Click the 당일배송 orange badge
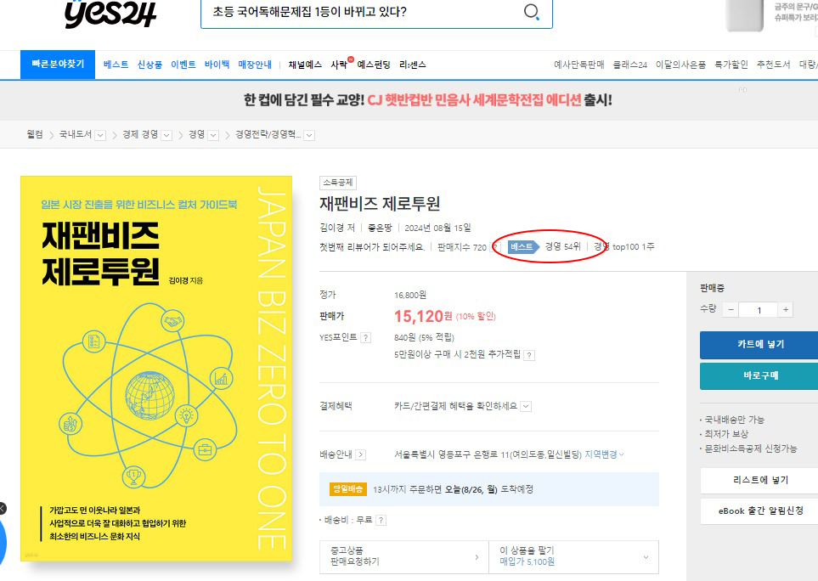The width and height of the screenshot is (818, 581). 348,489
